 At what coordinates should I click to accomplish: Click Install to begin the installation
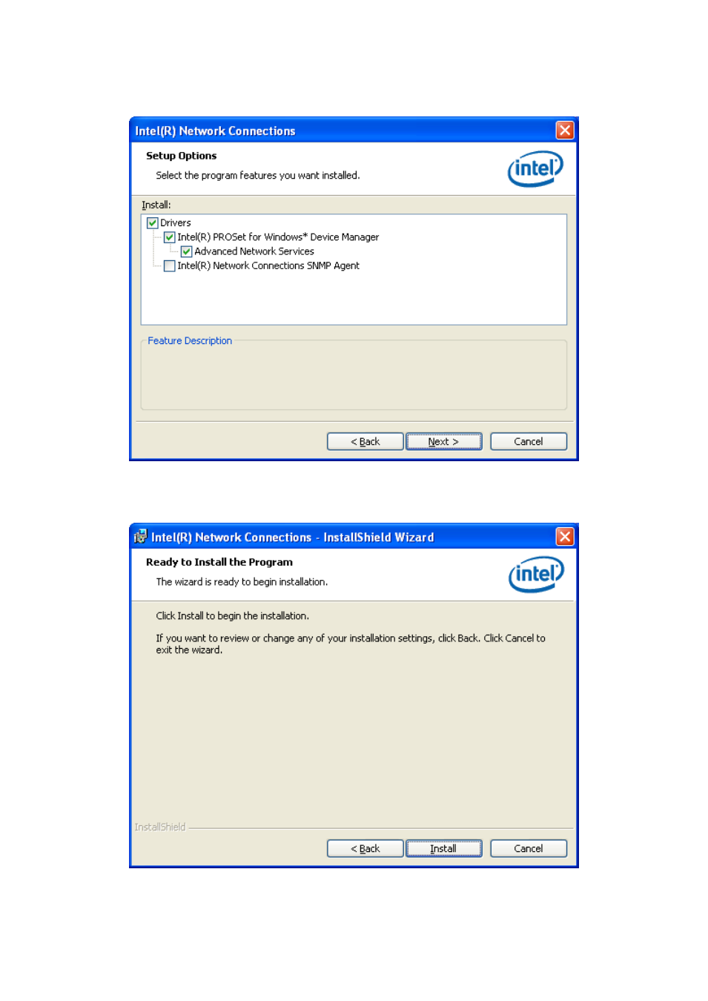(443, 849)
